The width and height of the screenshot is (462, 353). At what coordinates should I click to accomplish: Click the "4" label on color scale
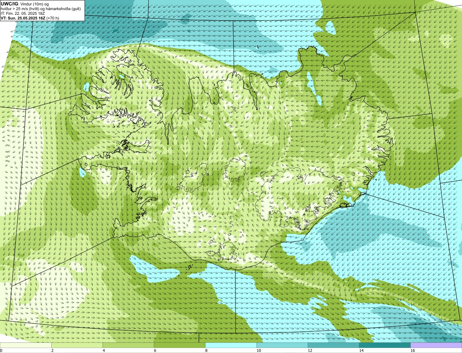104,350
